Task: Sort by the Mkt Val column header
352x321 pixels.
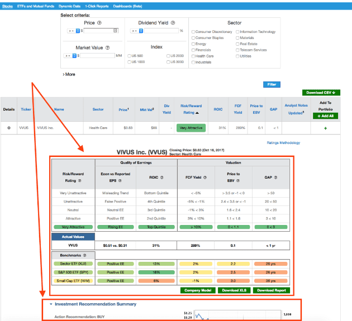Action: [147, 109]
